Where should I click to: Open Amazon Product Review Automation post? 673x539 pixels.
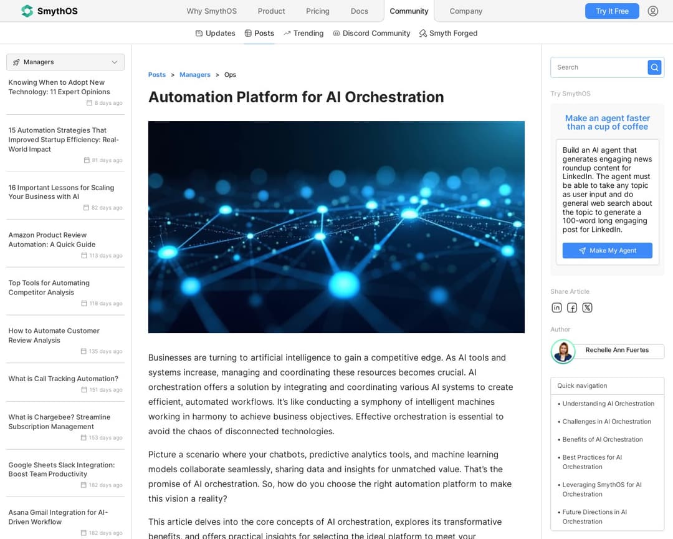52,240
